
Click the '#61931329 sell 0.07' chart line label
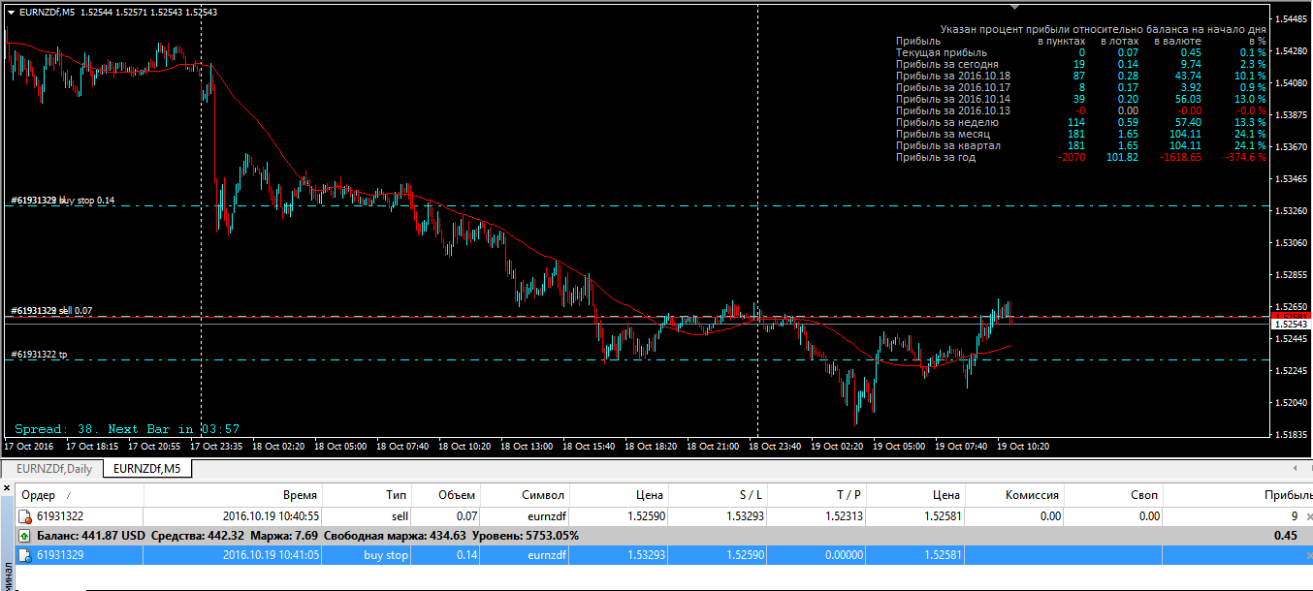pyautogui.click(x=51, y=311)
